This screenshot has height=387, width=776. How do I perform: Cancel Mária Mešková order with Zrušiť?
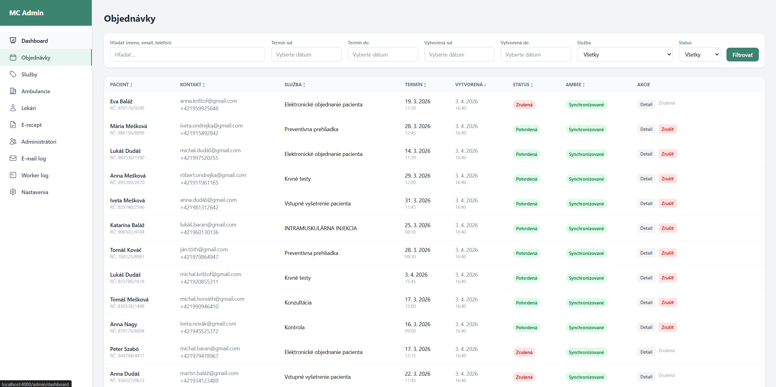click(667, 129)
